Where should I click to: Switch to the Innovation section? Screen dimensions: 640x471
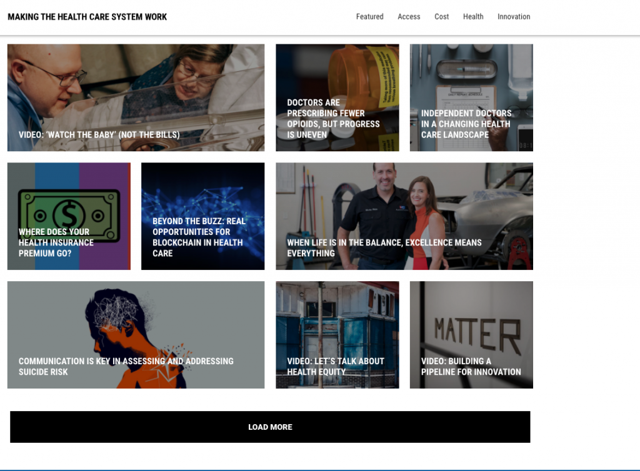click(514, 17)
